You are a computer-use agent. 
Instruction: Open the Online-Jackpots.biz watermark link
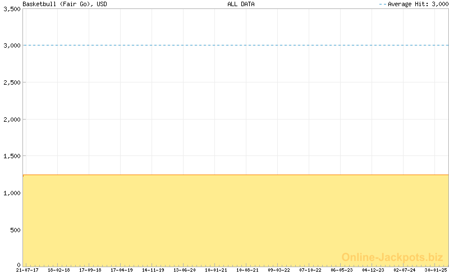click(392, 257)
